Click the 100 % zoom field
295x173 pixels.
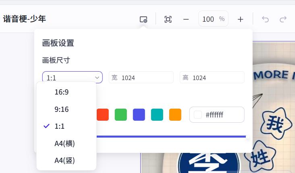(213, 19)
